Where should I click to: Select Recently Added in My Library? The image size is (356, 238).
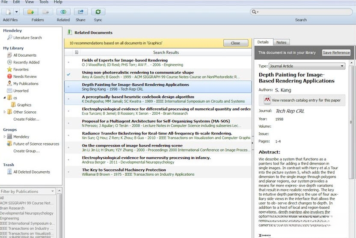26,62
